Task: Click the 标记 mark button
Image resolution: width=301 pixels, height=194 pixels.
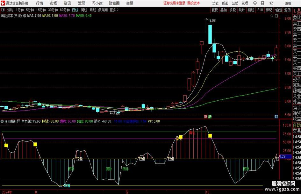Action: [269, 10]
